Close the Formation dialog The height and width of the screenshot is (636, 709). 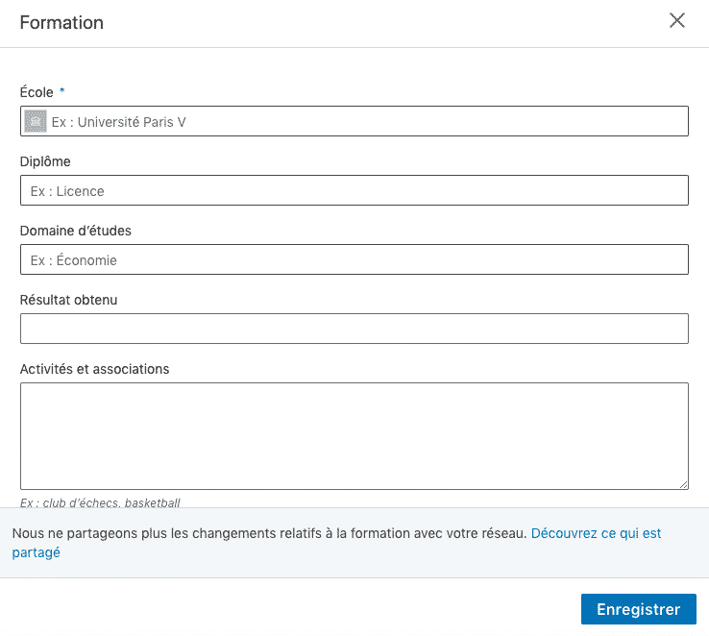pos(677,21)
